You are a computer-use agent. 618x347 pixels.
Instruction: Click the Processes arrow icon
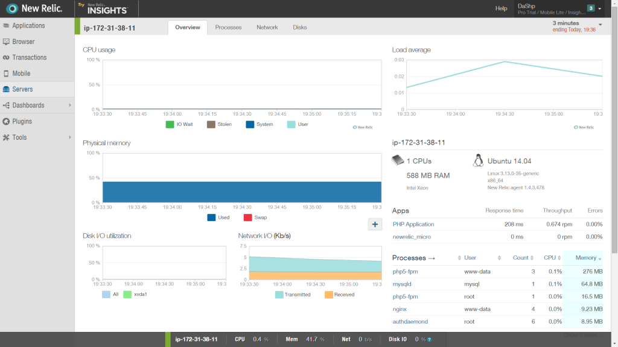click(x=432, y=258)
